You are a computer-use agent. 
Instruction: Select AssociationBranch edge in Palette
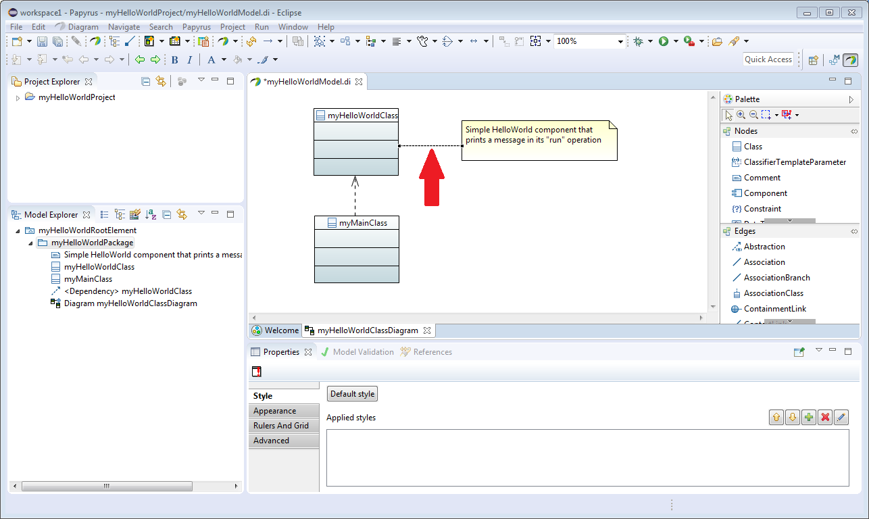coord(771,278)
